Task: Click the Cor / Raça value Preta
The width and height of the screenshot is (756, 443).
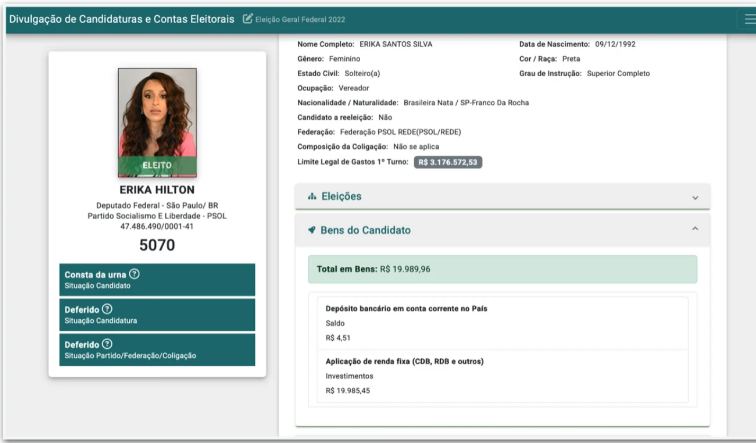Action: 571,59
